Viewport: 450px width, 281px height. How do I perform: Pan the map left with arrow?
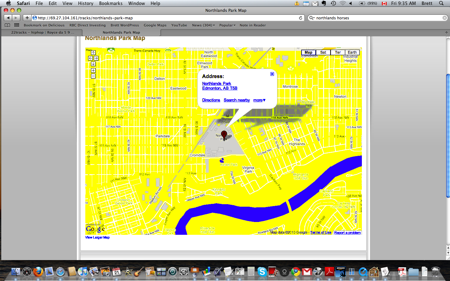point(90,58)
